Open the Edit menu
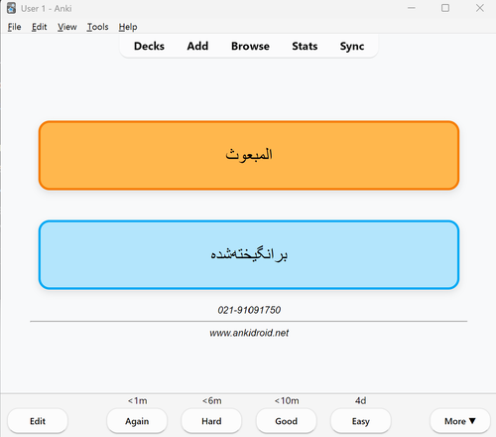The image size is (496, 437). point(39,27)
